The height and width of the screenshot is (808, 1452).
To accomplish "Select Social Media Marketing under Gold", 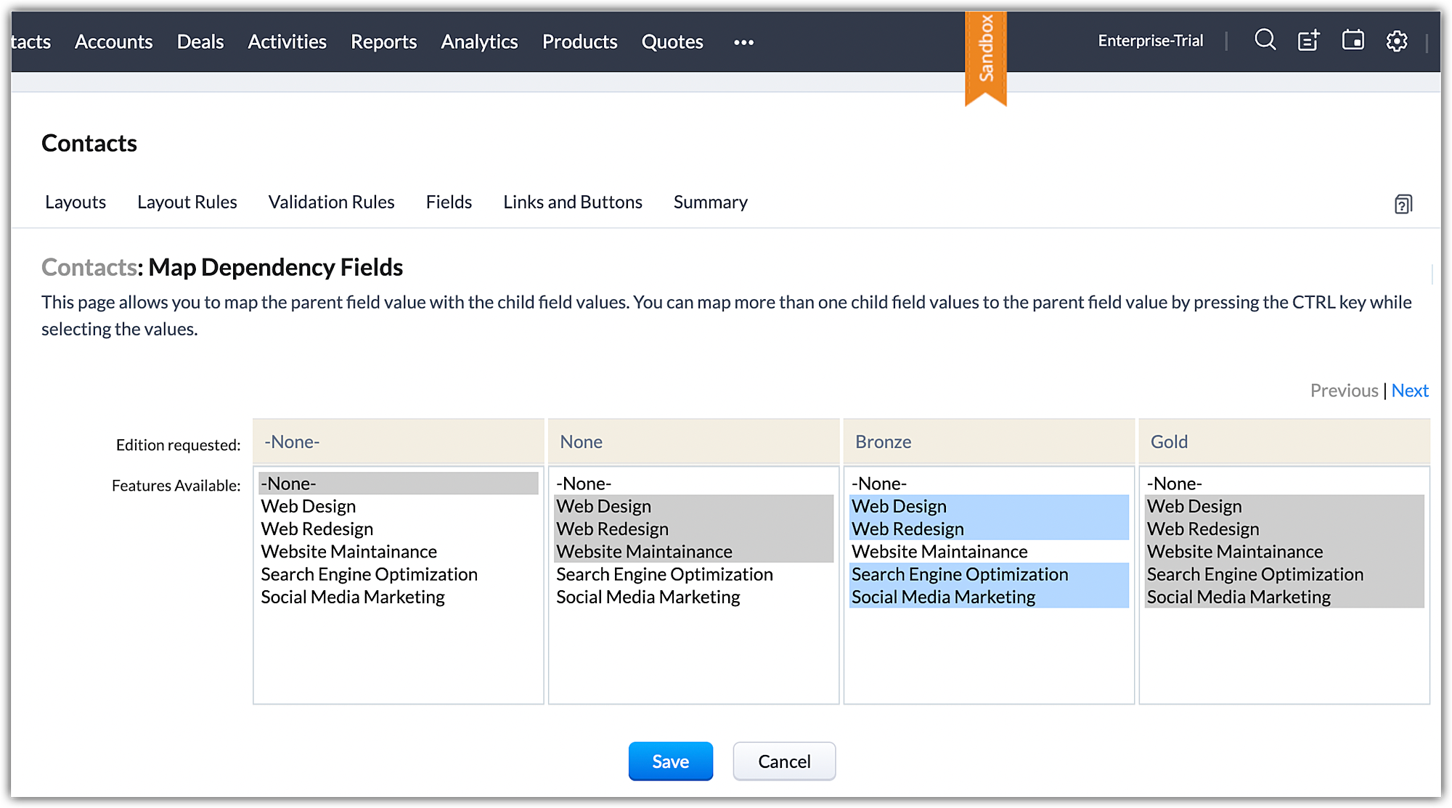I will pos(1239,597).
